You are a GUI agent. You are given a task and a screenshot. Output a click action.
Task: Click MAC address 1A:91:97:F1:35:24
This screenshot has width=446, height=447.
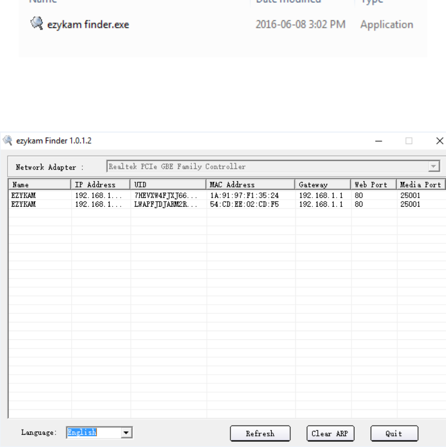[x=244, y=196]
